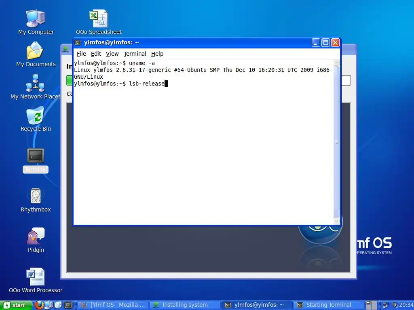This screenshot has width=414, height=310.
Task: Launch Rhythmbox from the desktop
Action: click(36, 200)
